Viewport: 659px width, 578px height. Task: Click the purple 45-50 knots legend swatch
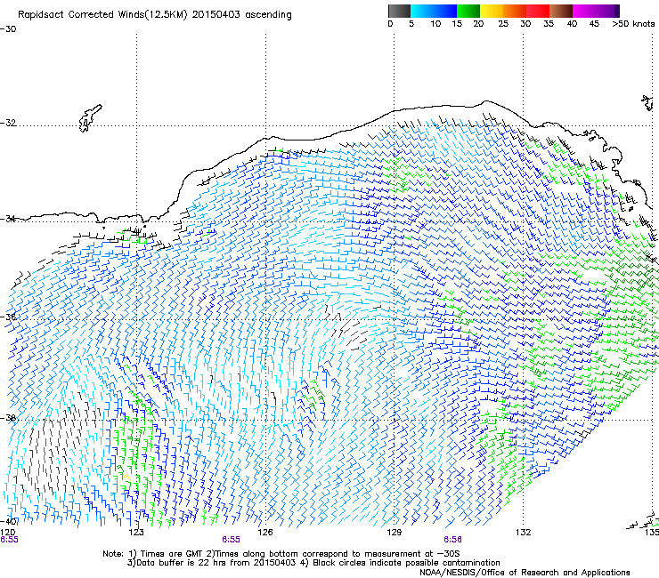pyautogui.click(x=607, y=11)
